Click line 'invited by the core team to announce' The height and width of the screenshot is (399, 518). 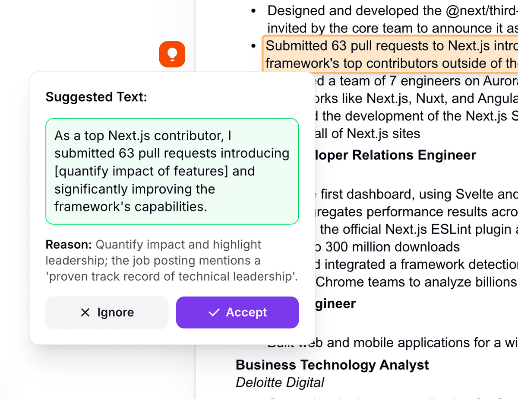[x=392, y=28]
